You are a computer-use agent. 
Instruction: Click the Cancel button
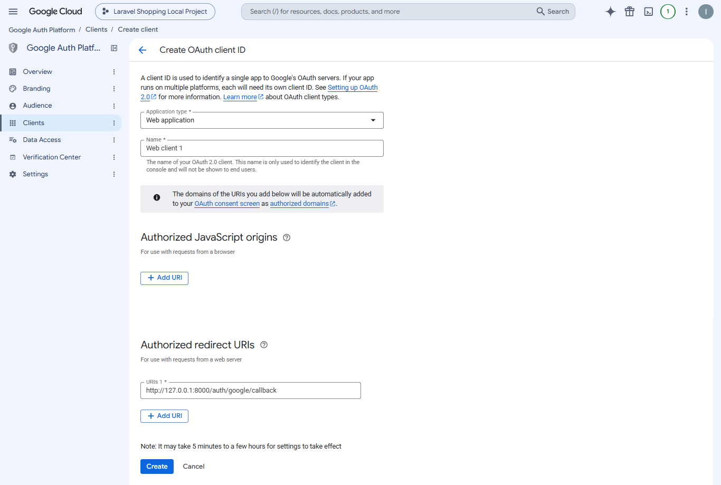(194, 467)
